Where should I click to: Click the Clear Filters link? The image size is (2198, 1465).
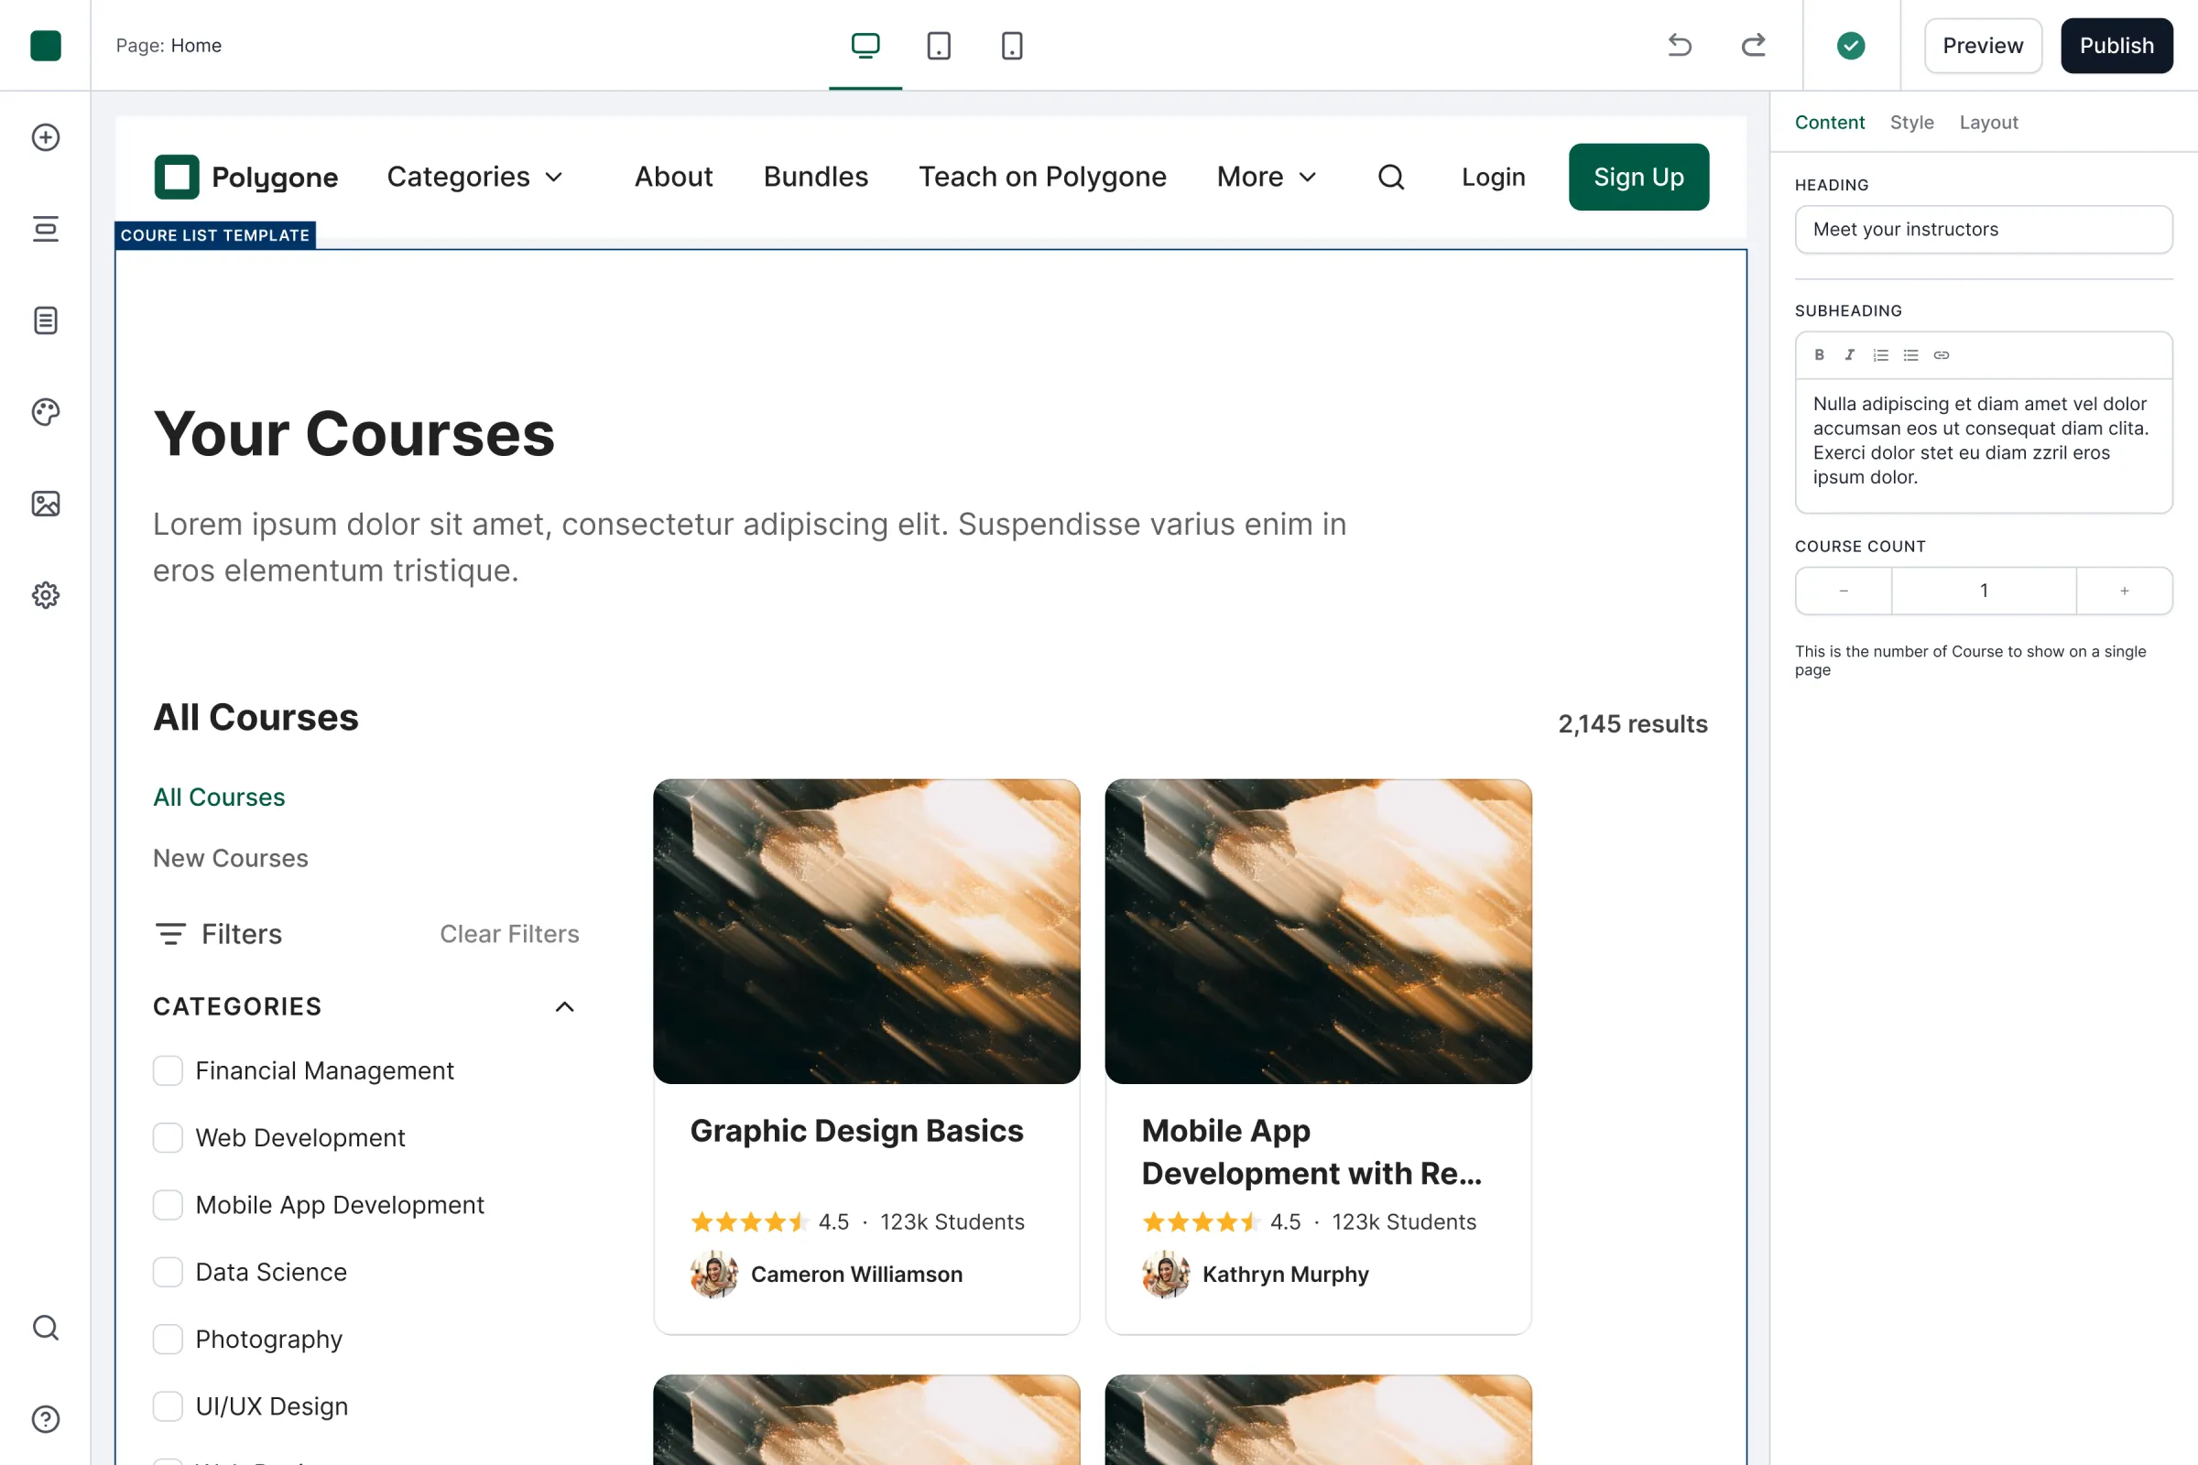pos(509,933)
